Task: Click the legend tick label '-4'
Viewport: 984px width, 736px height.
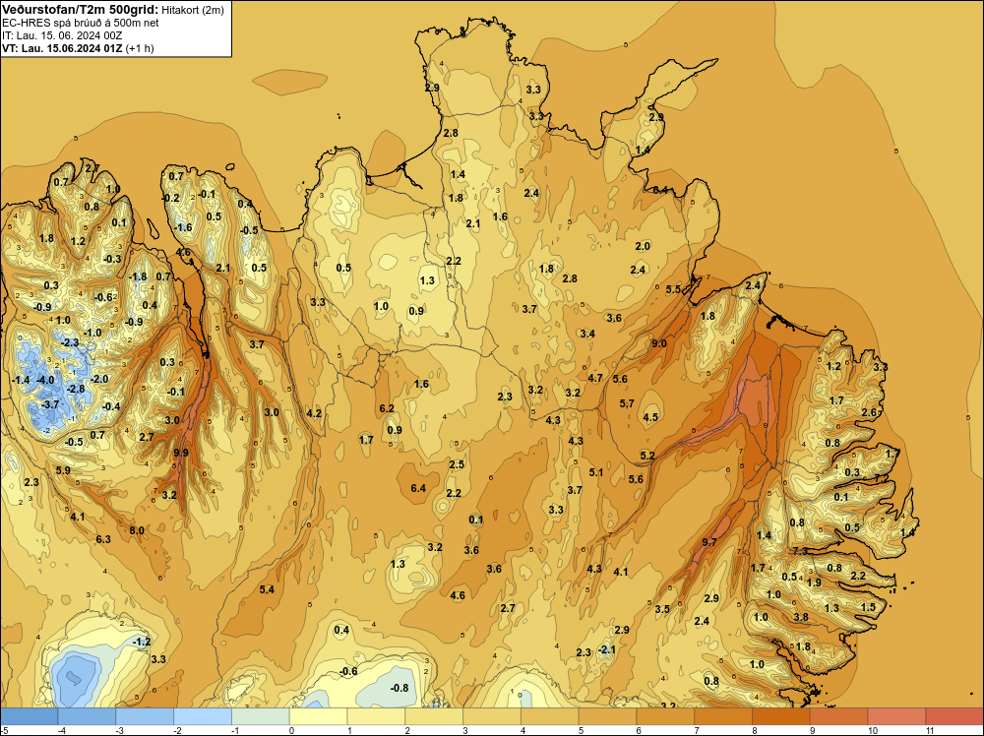Action: (61, 730)
